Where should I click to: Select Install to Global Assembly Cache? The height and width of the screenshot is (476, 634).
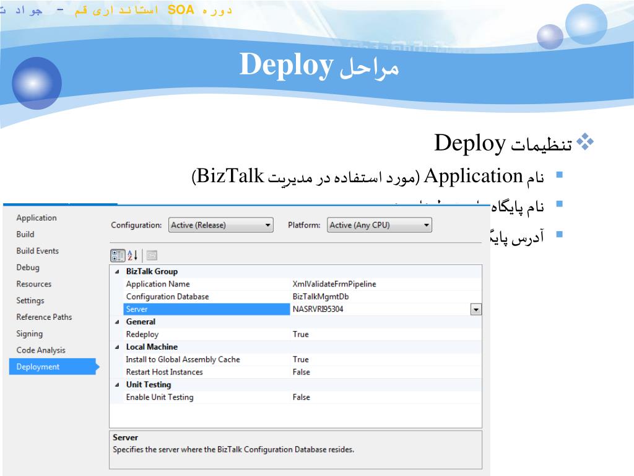pos(206,359)
